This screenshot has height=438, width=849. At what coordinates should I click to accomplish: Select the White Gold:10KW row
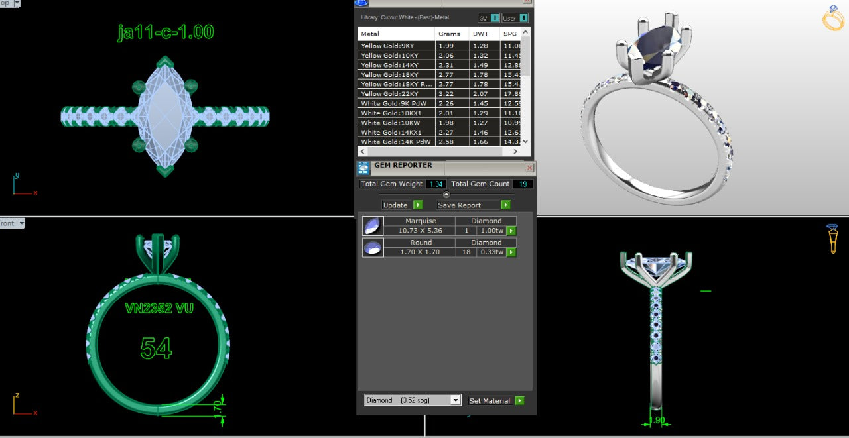click(439, 123)
